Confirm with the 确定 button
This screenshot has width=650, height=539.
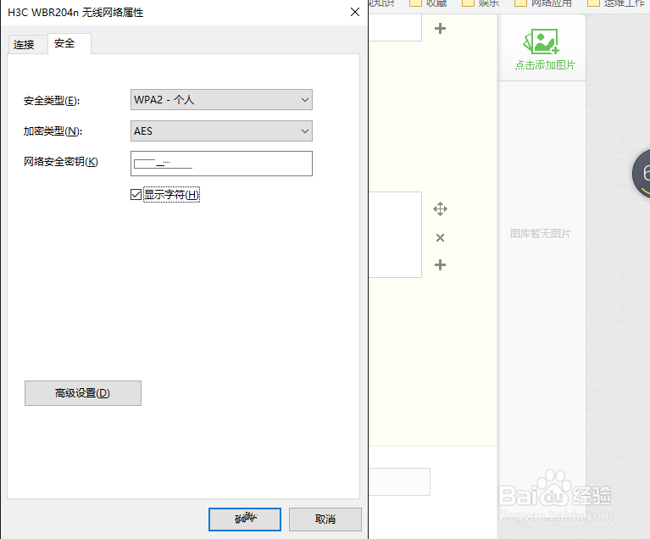tap(245, 520)
